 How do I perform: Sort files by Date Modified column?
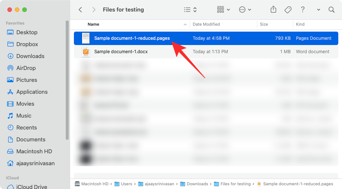click(x=206, y=24)
